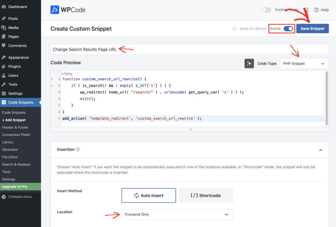Fold code at line 2 arrow
The height and width of the screenshot is (227, 336).
(x=52, y=86)
